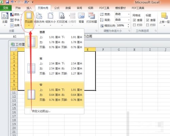Open the Effects (效果) theme option

click(15, 25)
